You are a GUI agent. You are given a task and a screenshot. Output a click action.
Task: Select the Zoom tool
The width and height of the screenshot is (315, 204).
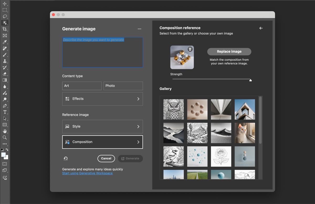(4, 137)
